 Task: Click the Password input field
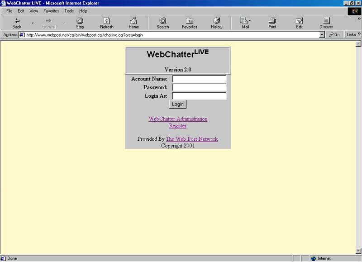pos(199,87)
